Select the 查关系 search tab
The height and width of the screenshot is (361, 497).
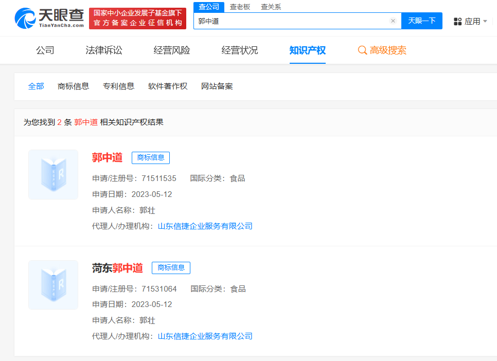[x=271, y=7]
